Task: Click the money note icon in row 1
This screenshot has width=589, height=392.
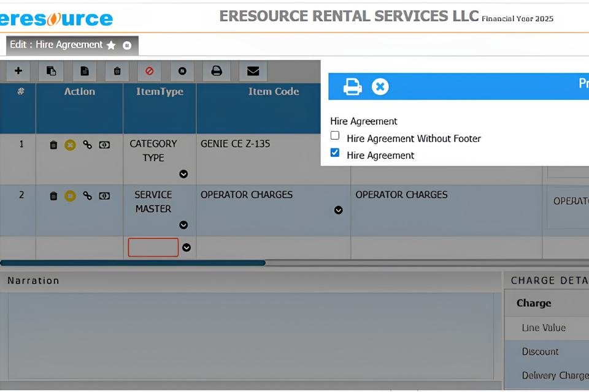Action: tap(104, 145)
